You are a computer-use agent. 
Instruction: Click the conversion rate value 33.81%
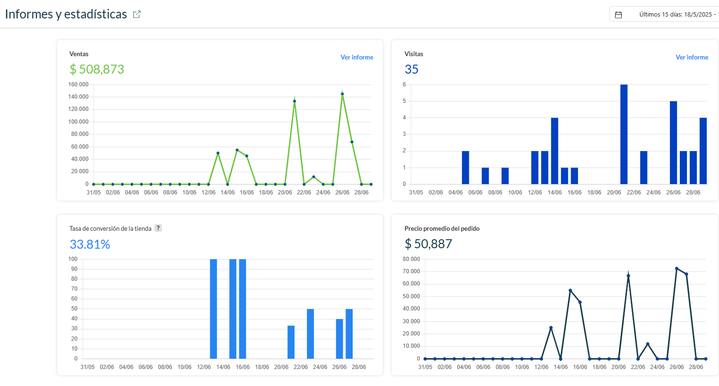90,244
